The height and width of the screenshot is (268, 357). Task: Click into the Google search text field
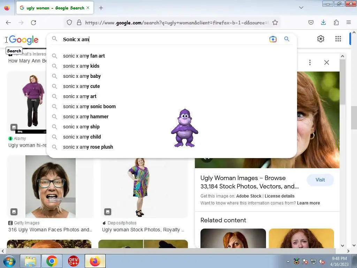click(164, 39)
